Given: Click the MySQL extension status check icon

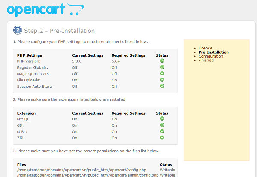Looking at the screenshot, I should tap(162, 119).
